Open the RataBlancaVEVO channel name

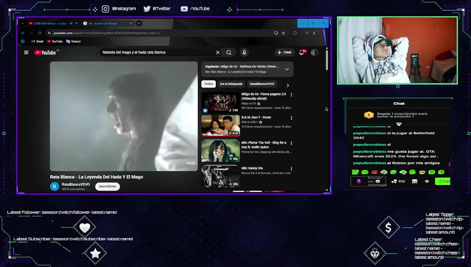pyautogui.click(x=76, y=185)
